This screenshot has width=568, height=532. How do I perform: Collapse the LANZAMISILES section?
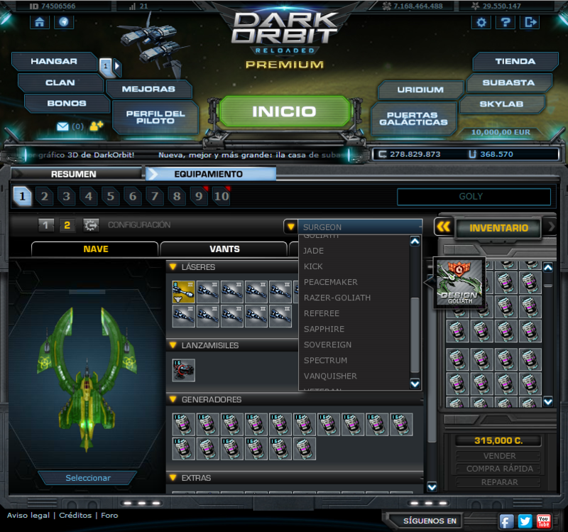coord(173,345)
